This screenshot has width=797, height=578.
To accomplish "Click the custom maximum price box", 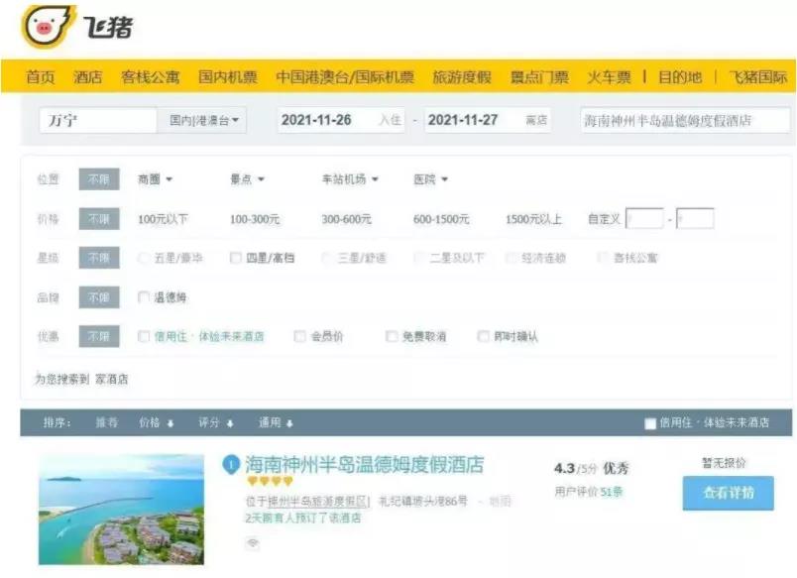I will [695, 218].
